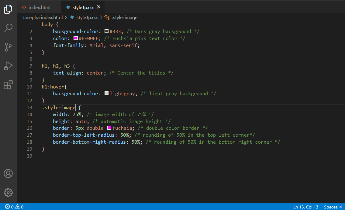Viewport: 345px width, 210px height.
Task: Open the #333 color swatch picker
Action: [x=106, y=31]
